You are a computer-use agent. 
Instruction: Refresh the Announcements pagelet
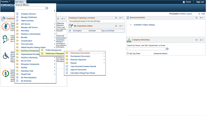(196, 18)
